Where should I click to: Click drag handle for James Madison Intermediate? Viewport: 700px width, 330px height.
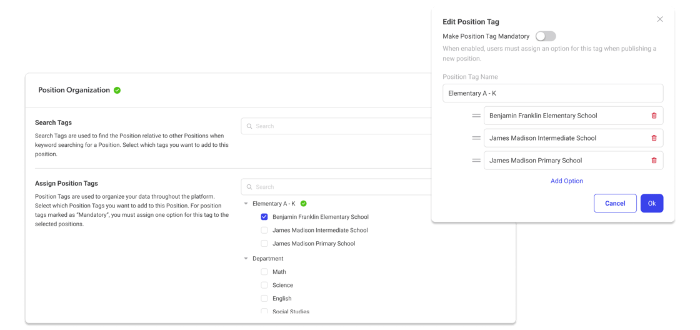(x=476, y=138)
